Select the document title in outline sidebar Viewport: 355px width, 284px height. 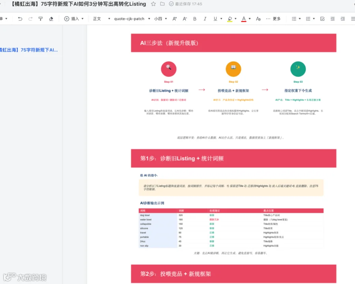coord(29,50)
